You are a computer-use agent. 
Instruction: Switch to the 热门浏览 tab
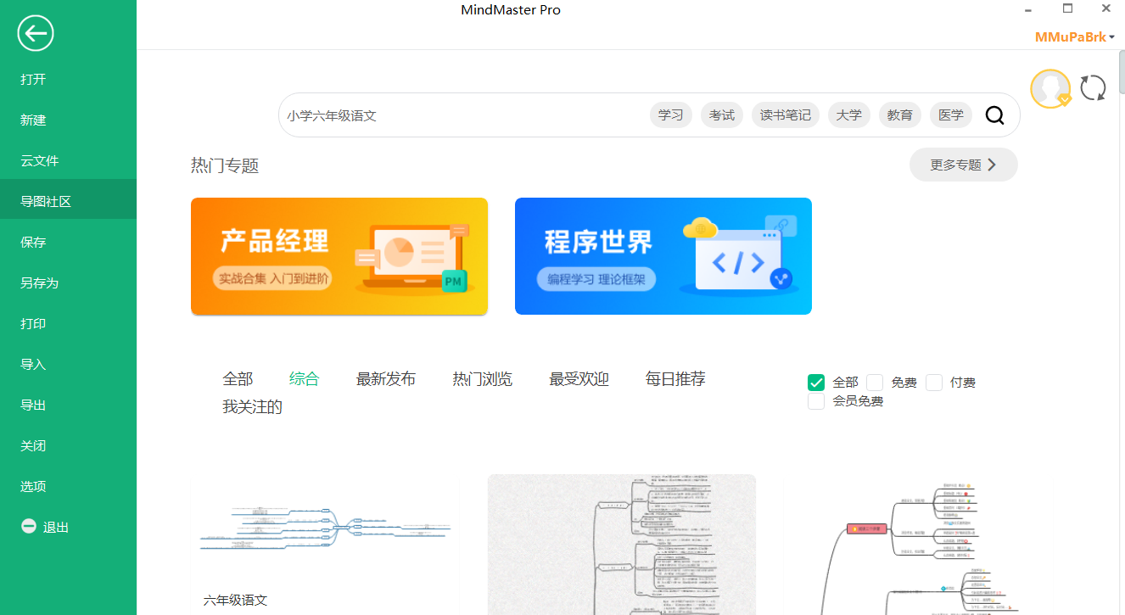click(x=483, y=379)
